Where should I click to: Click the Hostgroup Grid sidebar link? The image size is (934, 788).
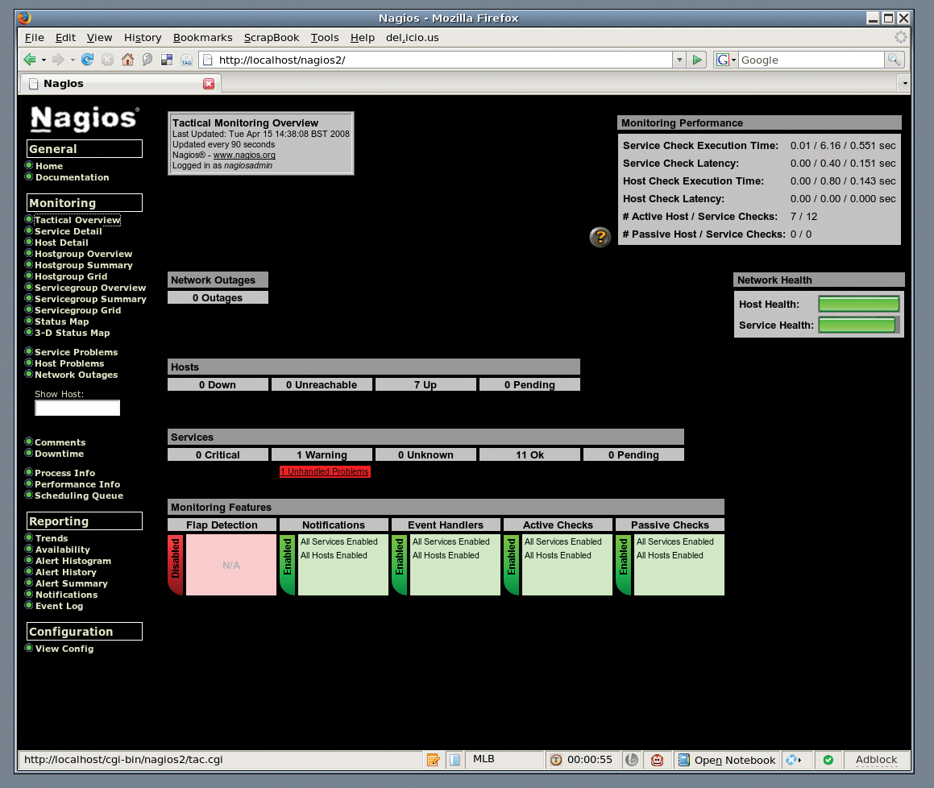point(71,276)
